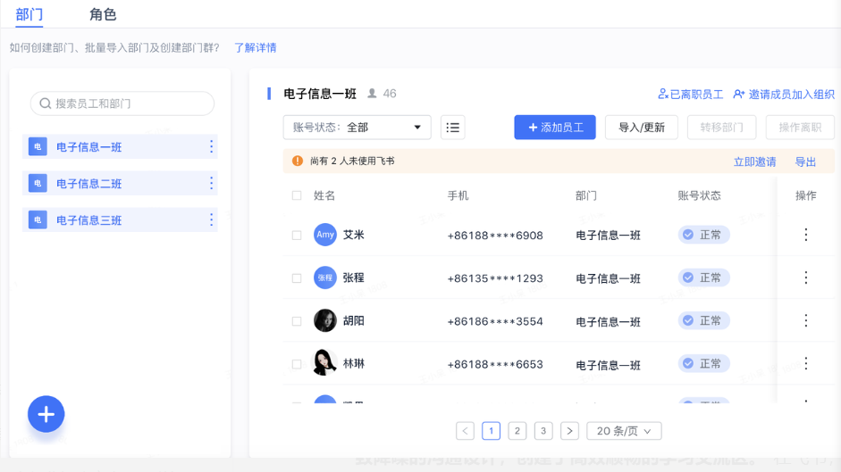Click the list view settings icon

pyautogui.click(x=453, y=128)
